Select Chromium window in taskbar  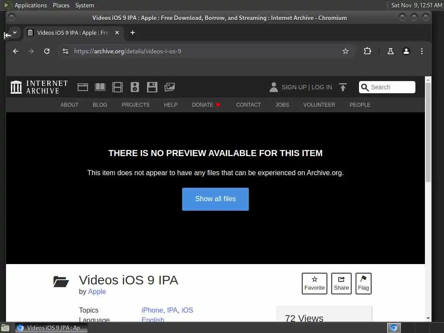[51, 328]
